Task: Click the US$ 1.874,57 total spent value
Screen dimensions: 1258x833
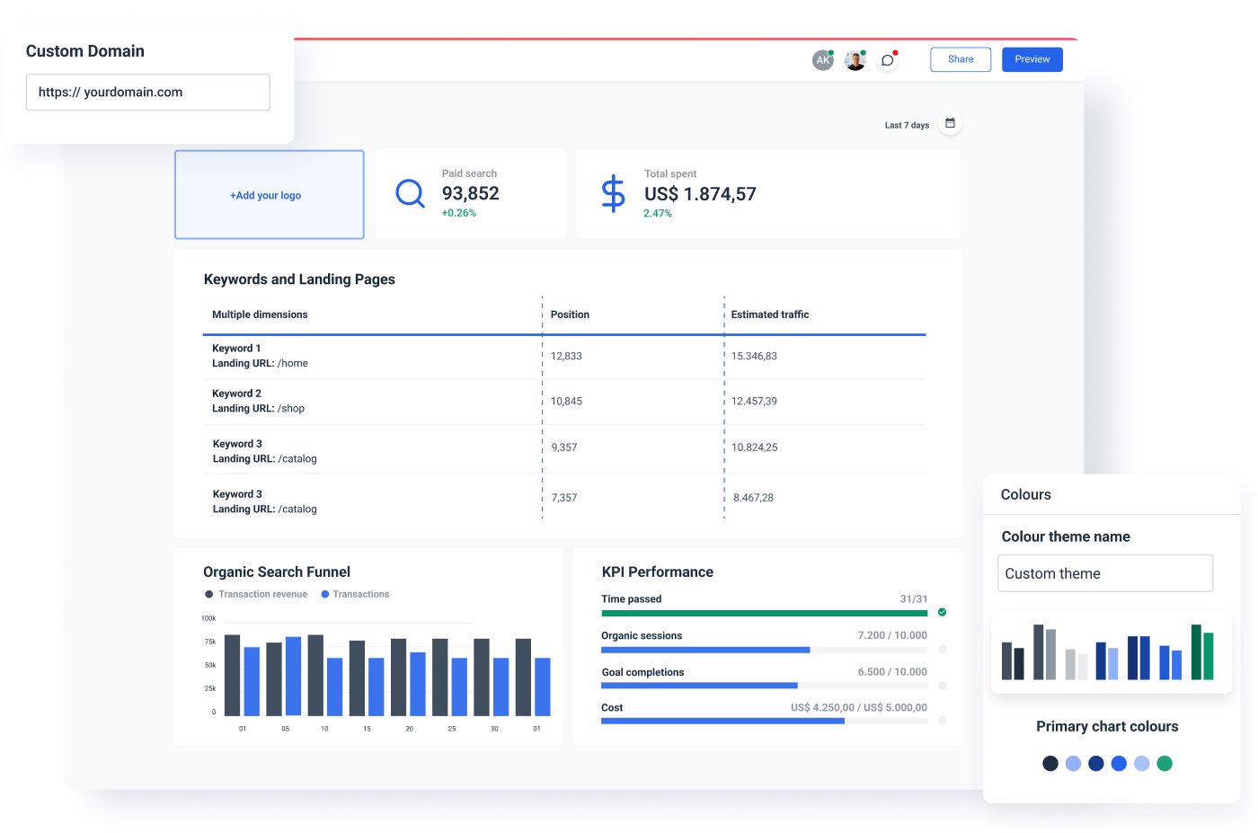Action: tap(700, 194)
